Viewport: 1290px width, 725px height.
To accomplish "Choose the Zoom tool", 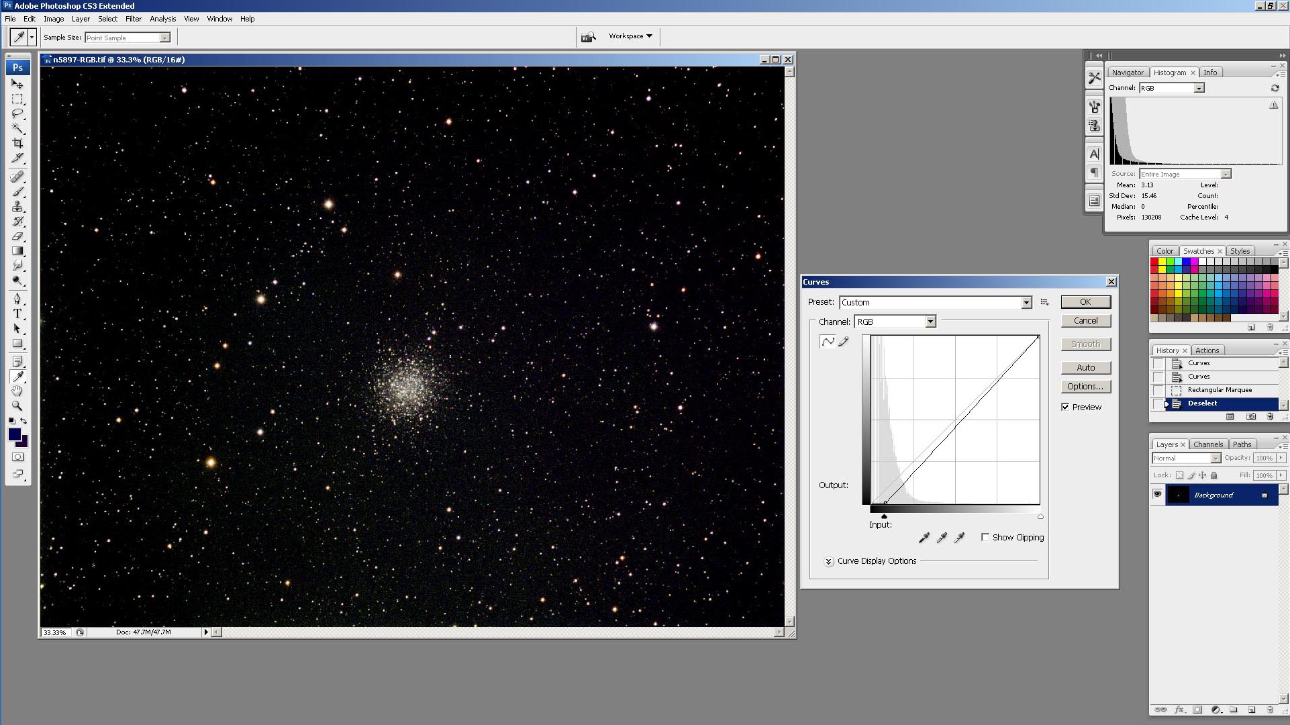I will click(x=17, y=405).
